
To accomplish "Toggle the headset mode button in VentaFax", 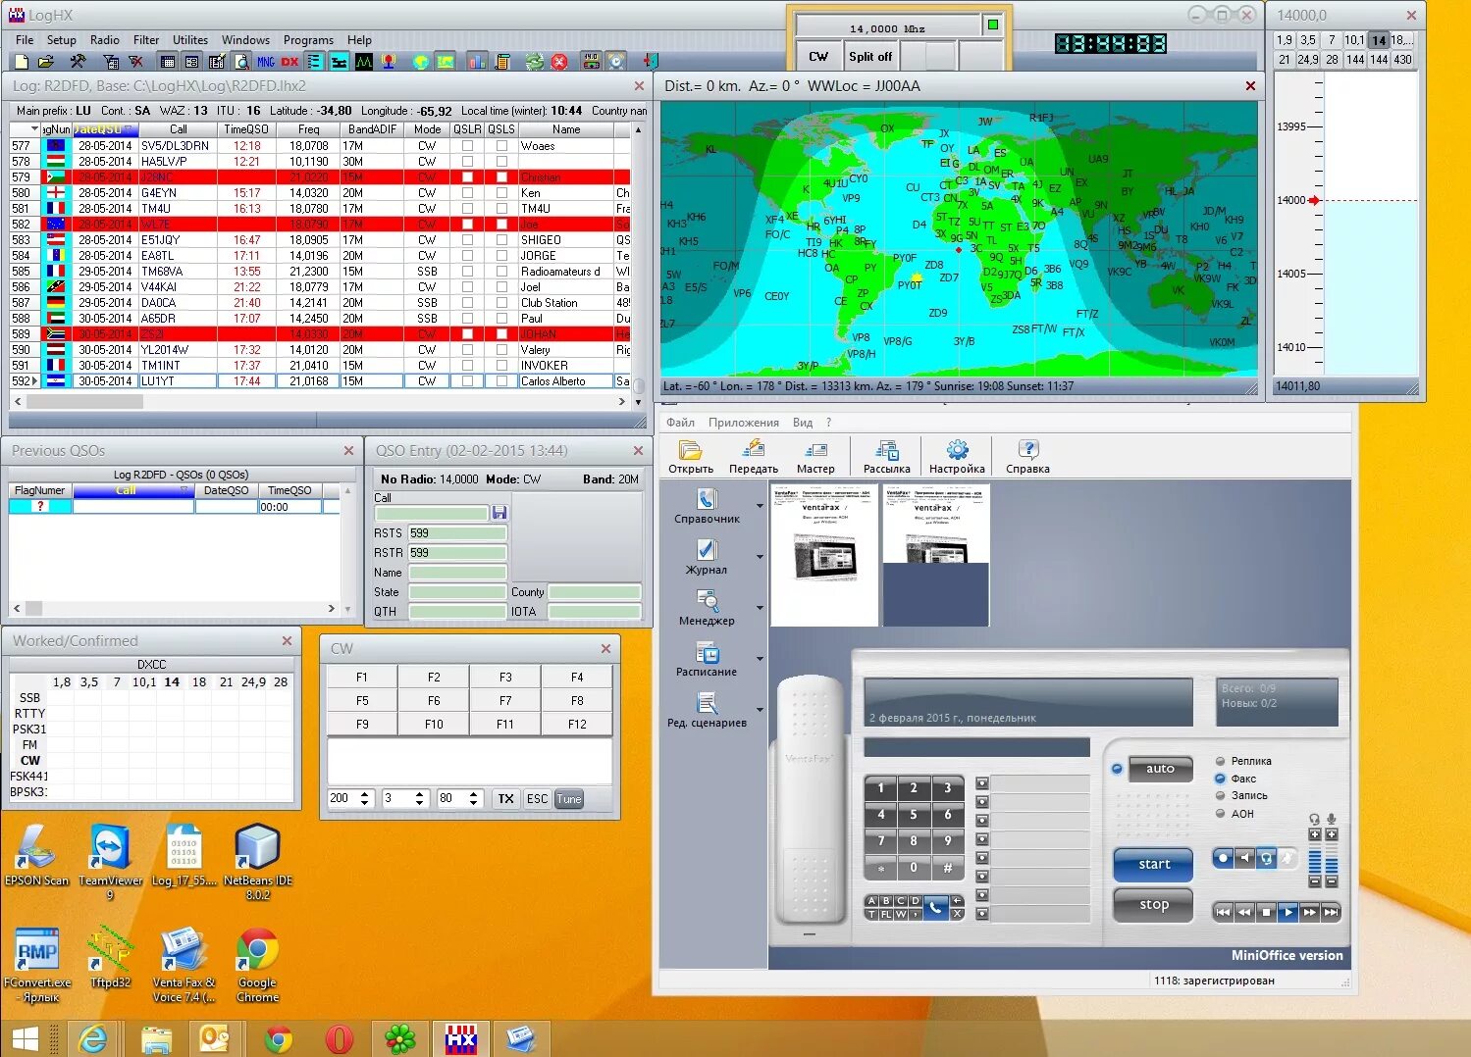I will [1267, 858].
